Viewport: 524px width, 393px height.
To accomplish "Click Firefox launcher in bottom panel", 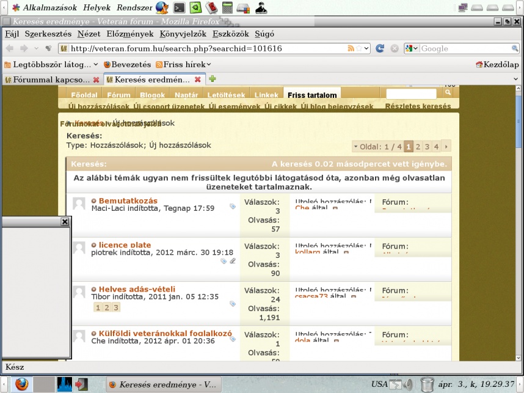I will 22,384.
